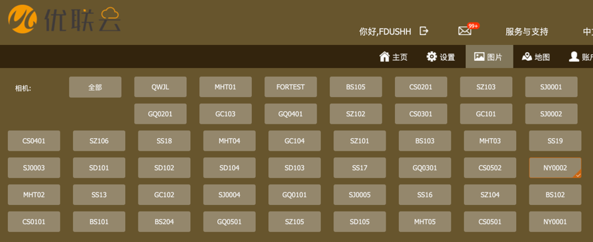Filter by camera BS103
Image resolution: width=593 pixels, height=242 pixels.
point(425,141)
